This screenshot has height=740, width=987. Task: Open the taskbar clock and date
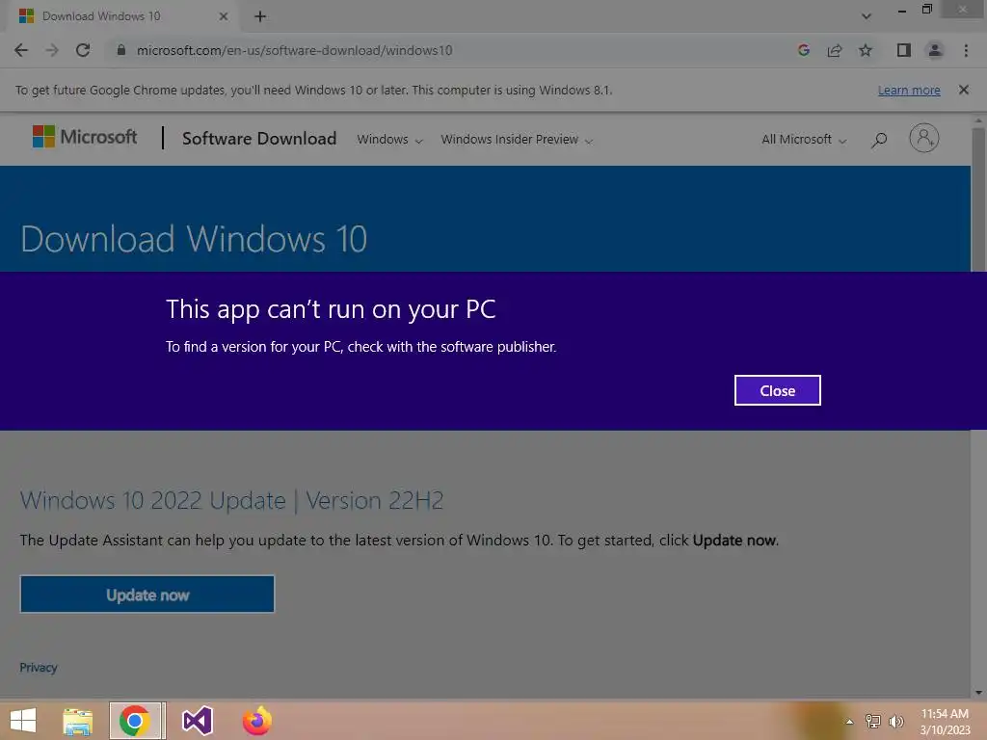coord(945,721)
